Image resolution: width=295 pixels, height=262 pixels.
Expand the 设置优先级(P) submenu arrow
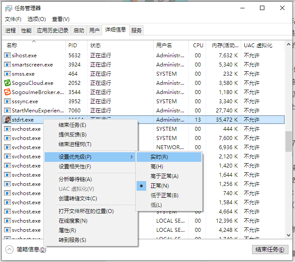131,157
